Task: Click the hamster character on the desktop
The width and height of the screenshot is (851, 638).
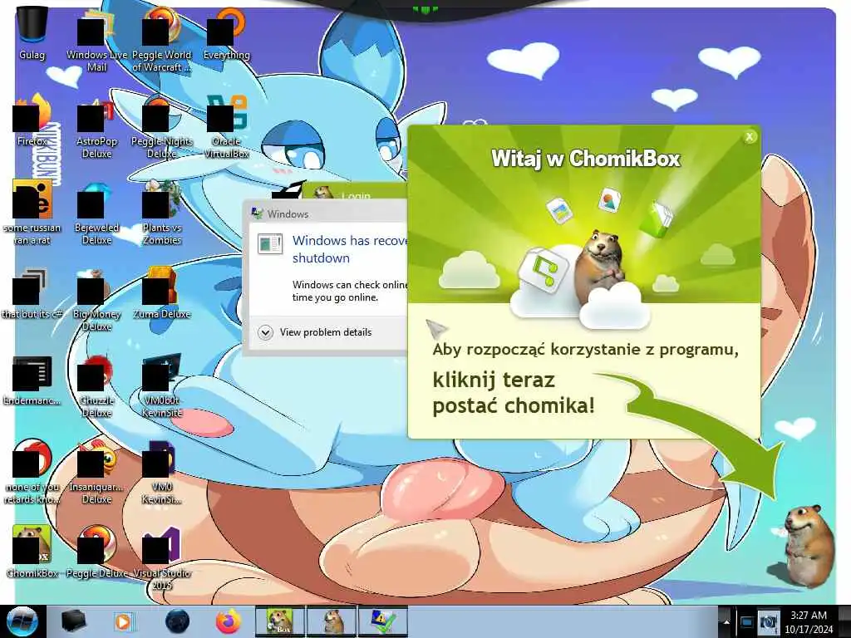Action: pyautogui.click(x=809, y=545)
